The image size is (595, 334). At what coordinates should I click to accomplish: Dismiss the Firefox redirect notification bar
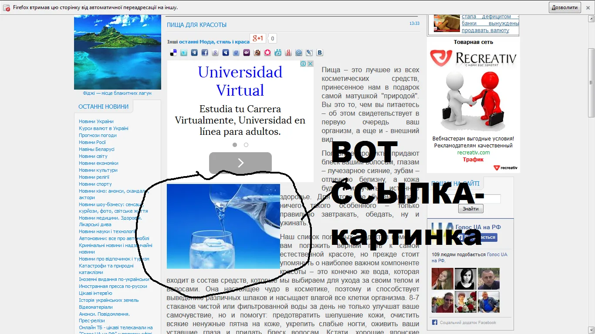[588, 7]
